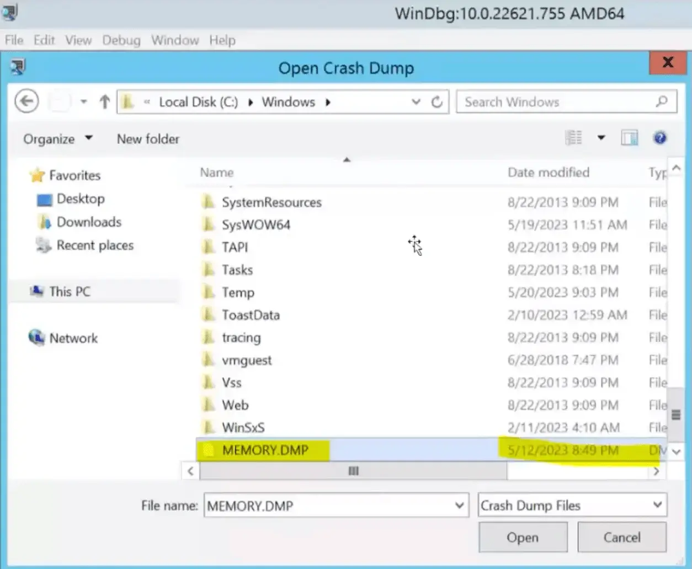Click the Favorites star icon
This screenshot has width=692, height=569.
point(37,175)
